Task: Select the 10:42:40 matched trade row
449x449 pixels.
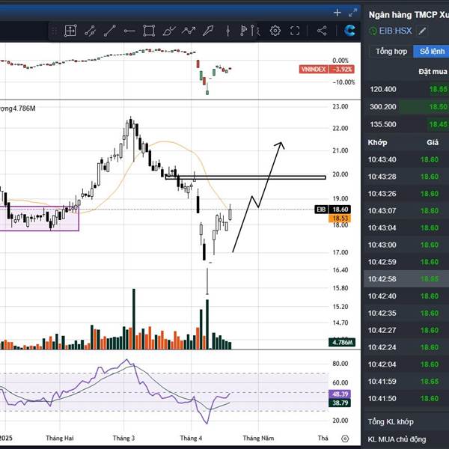Action: (406, 296)
